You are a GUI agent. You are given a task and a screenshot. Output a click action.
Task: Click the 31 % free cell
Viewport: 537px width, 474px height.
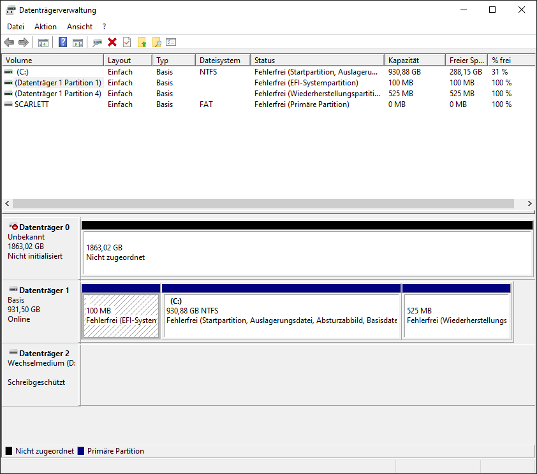499,72
